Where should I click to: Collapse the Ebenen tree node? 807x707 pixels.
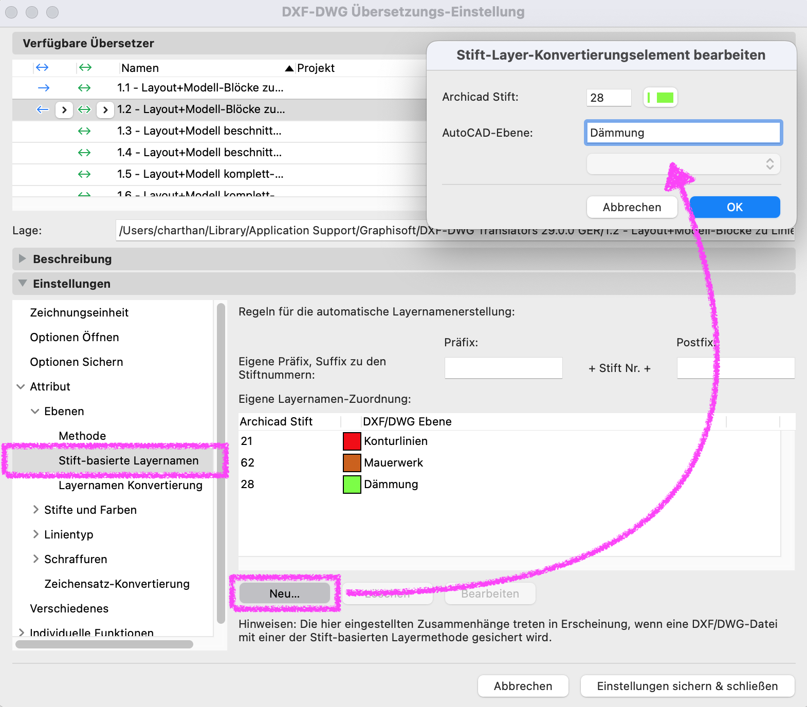click(35, 411)
